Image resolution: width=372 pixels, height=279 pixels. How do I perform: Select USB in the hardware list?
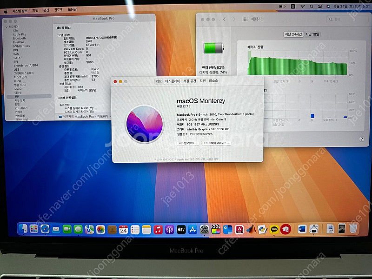16,69
